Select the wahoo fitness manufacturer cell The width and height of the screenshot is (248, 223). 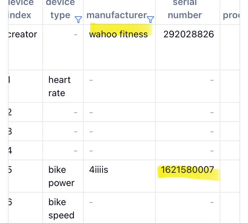[119, 47]
